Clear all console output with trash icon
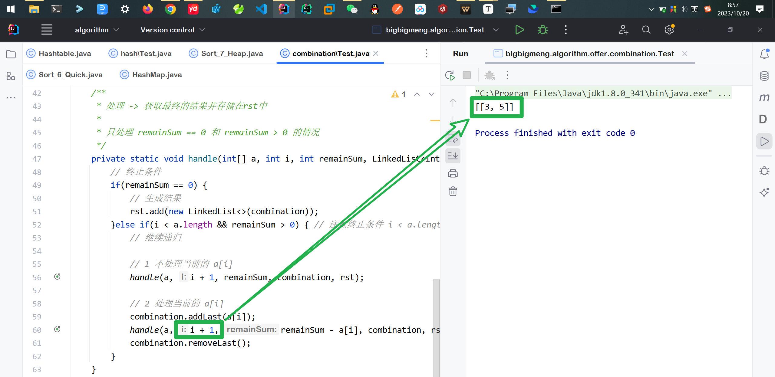The width and height of the screenshot is (775, 377). (453, 191)
